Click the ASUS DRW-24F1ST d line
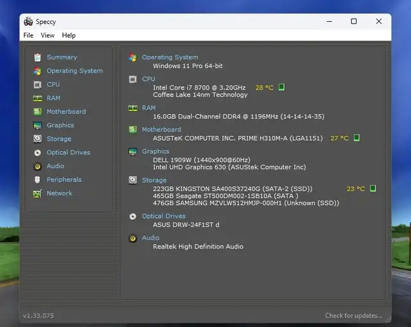Viewport: 411px width, 327px height. pyautogui.click(x=186, y=225)
